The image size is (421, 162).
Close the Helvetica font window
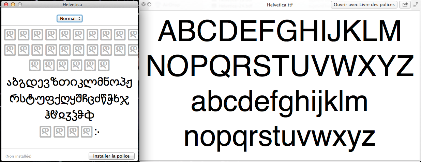pyautogui.click(x=6, y=5)
